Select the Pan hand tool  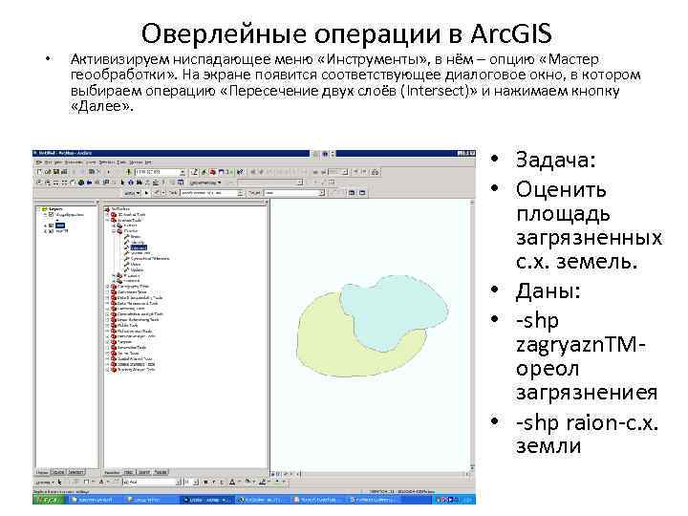pyautogui.click(x=73, y=183)
